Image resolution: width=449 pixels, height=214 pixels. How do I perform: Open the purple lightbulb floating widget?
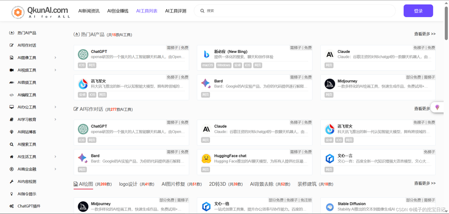pos(437,108)
